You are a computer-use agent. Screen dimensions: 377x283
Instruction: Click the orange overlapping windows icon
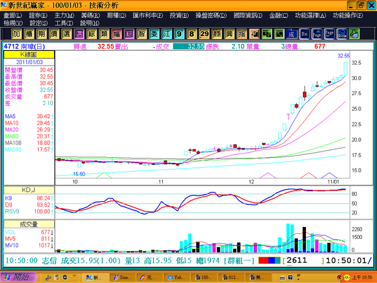254,34
